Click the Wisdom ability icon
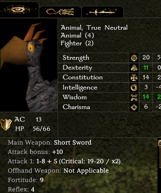 pos(134,97)
